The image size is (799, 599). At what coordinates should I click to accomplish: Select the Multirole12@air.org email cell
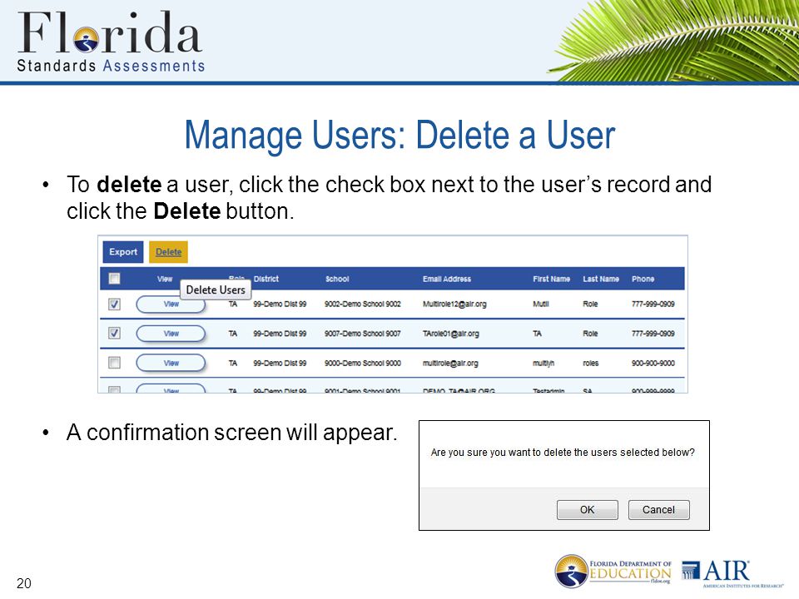click(454, 304)
